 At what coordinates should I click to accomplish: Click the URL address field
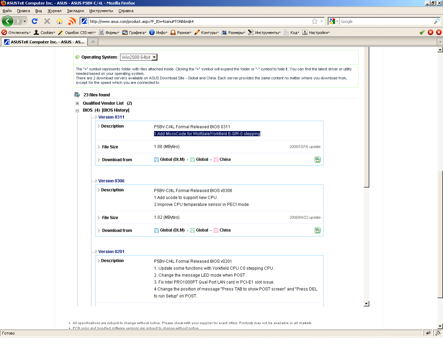200,21
